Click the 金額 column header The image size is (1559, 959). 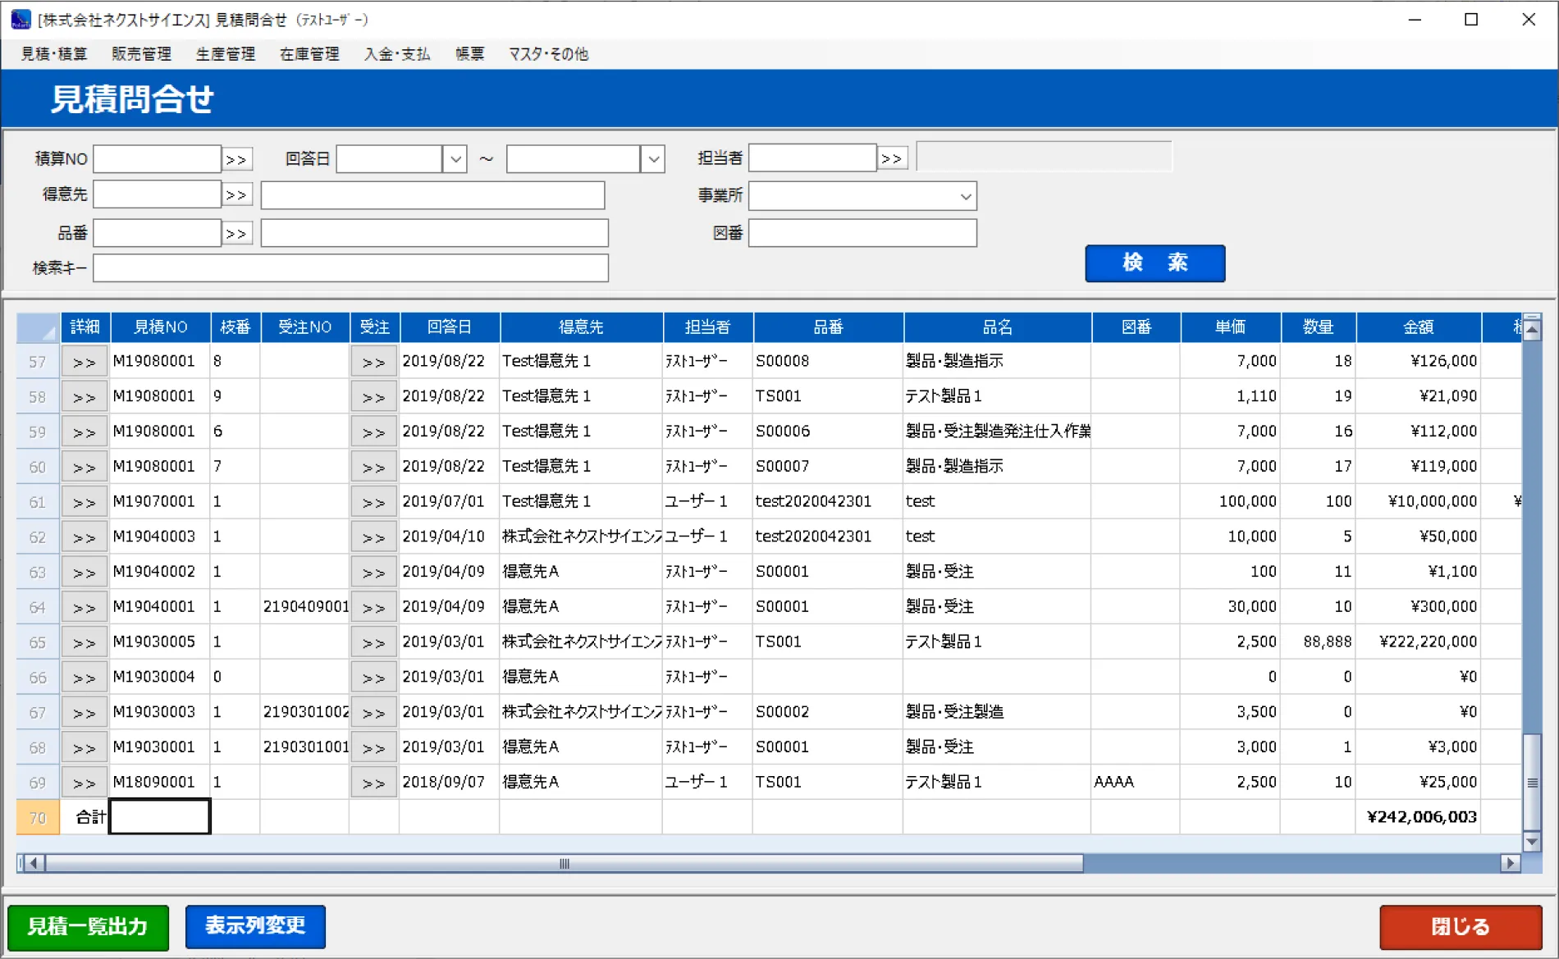pos(1419,327)
